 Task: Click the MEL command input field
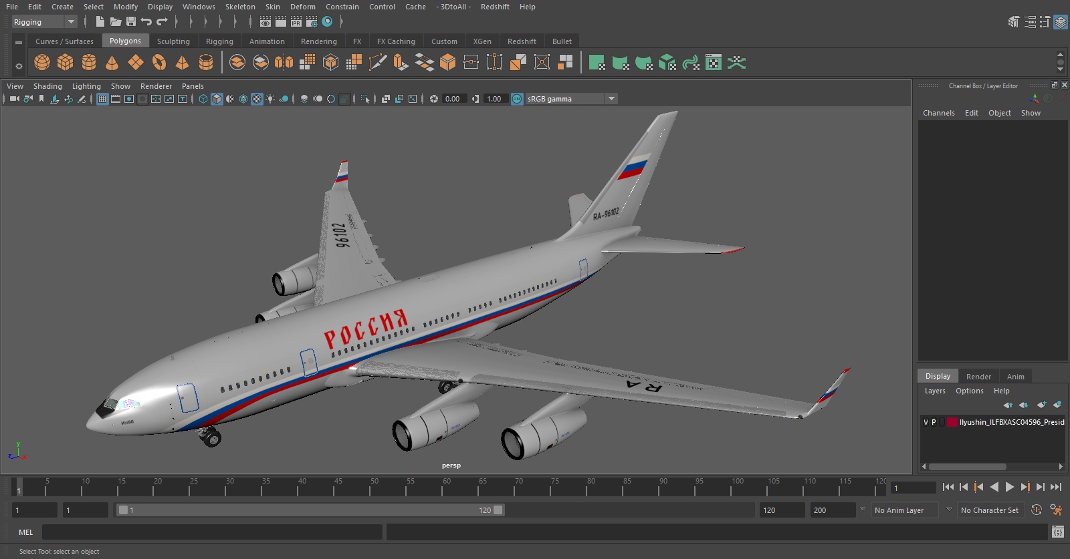(x=212, y=532)
